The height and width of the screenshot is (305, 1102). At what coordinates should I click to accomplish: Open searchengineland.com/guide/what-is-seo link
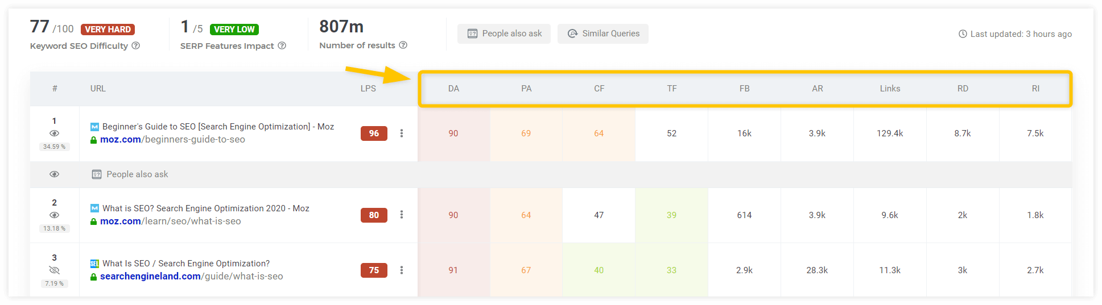[191, 276]
